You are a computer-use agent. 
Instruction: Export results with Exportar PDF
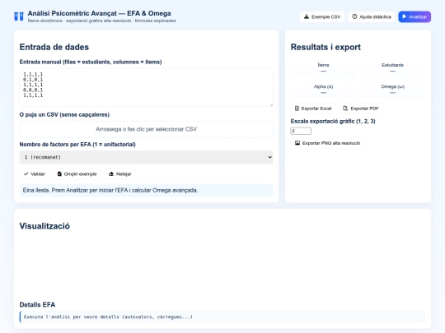tap(361, 109)
